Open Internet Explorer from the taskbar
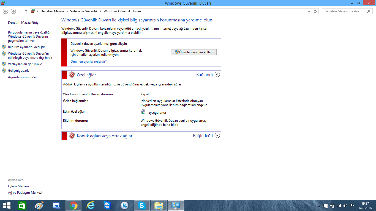 [x=90, y=206]
